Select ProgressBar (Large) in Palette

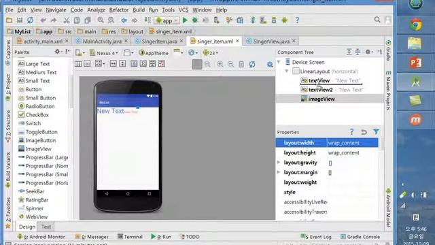[x=43, y=157]
